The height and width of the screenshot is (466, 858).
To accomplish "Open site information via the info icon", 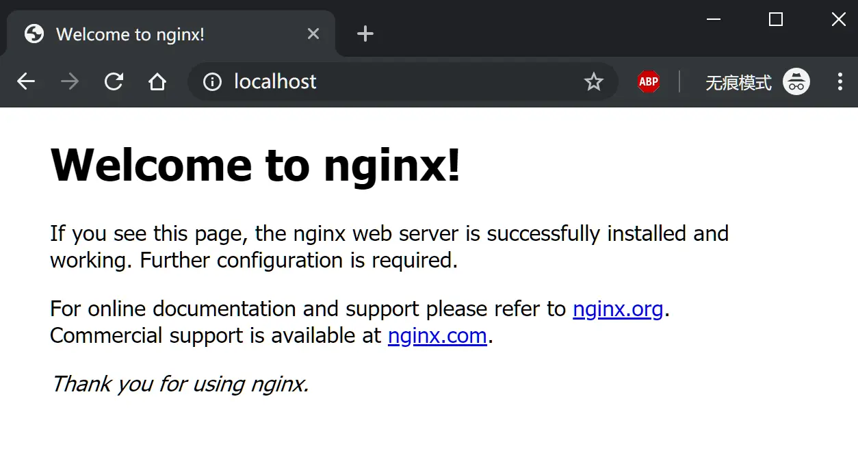I will pos(212,81).
